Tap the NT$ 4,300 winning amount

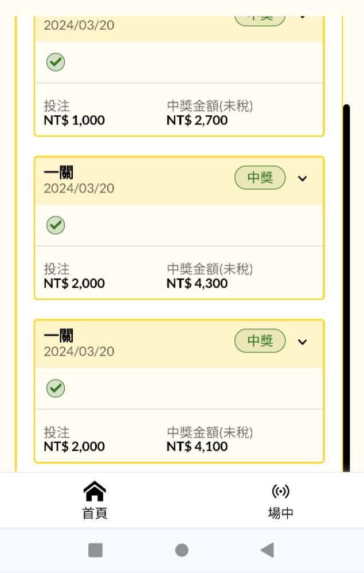click(x=197, y=284)
